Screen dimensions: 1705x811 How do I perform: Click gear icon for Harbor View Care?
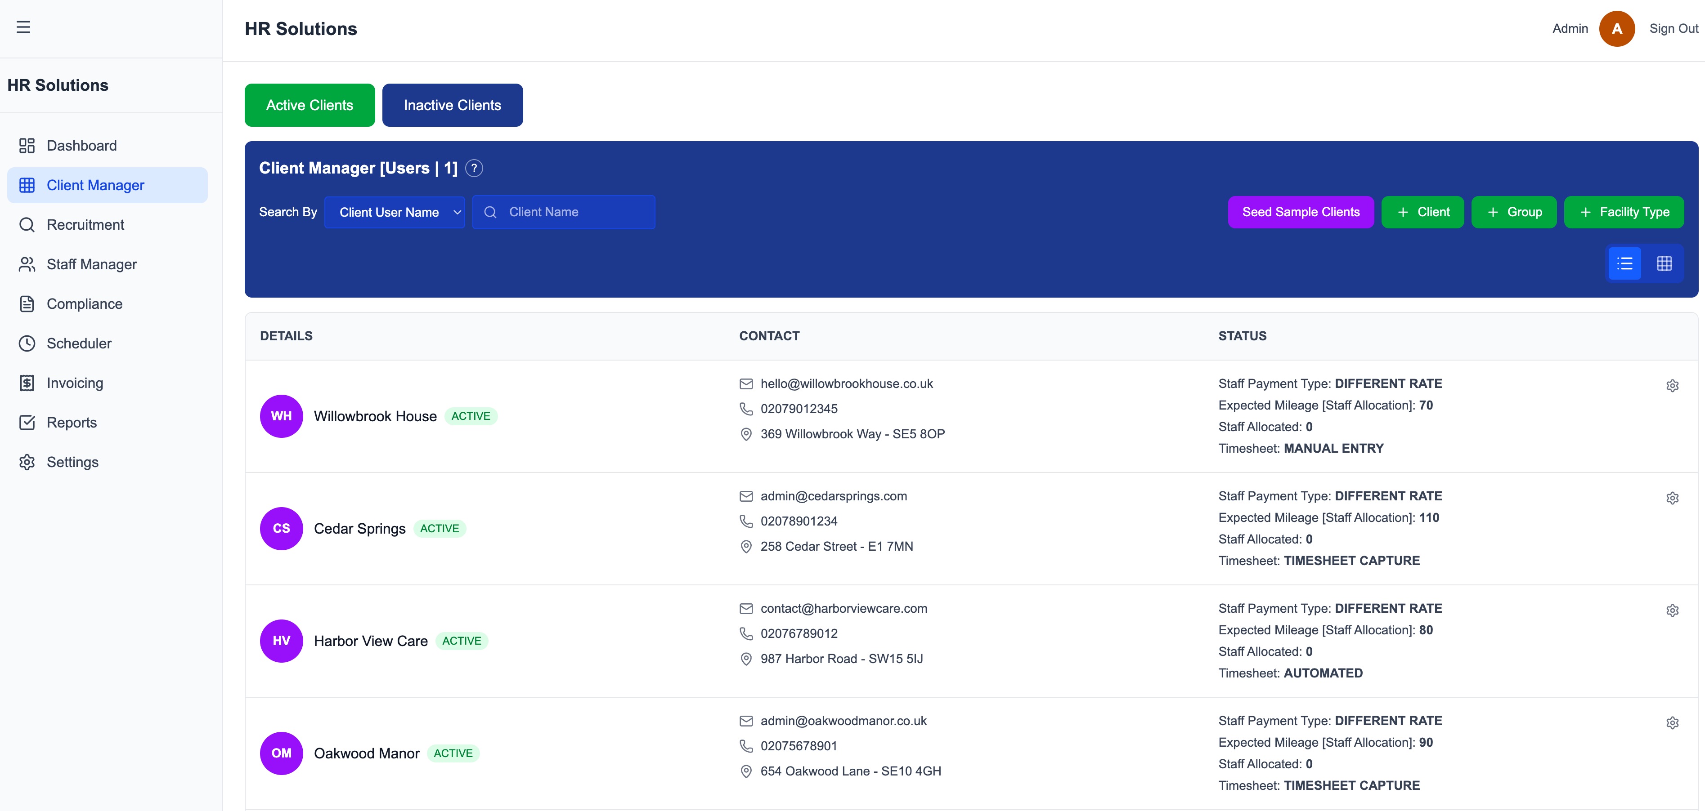click(x=1672, y=610)
